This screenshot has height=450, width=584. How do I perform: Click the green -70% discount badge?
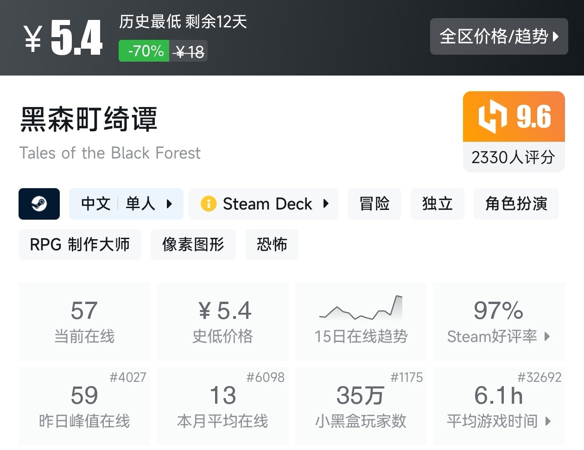click(144, 51)
